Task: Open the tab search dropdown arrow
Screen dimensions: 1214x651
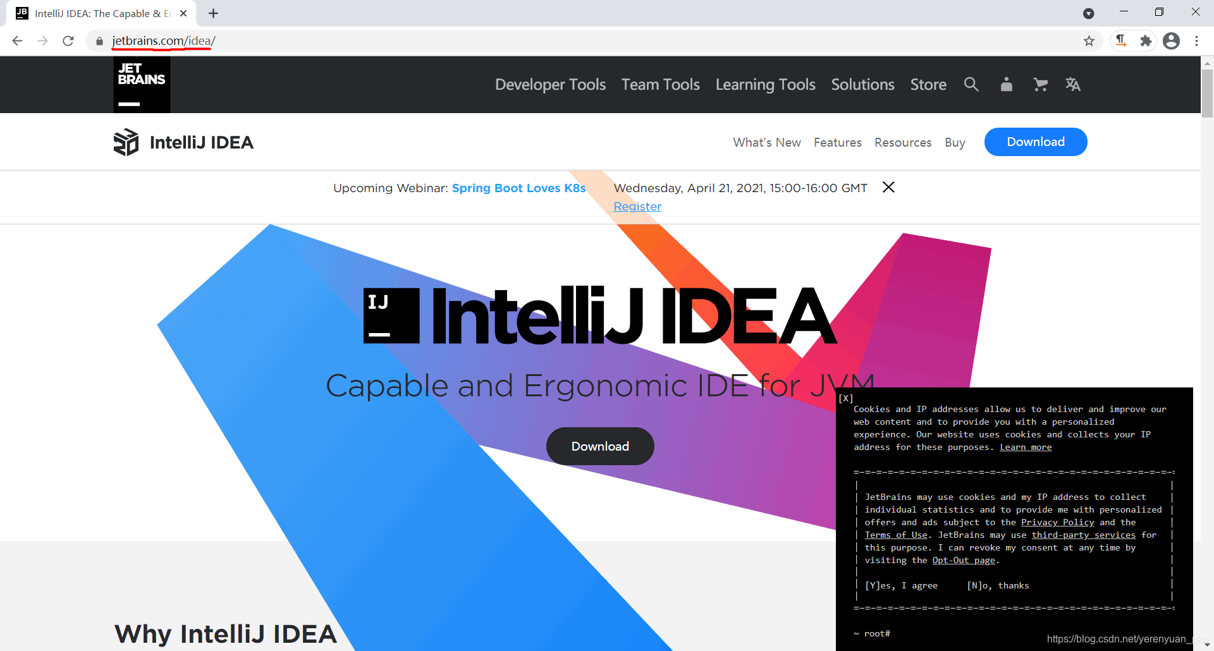Action: coord(1088,13)
